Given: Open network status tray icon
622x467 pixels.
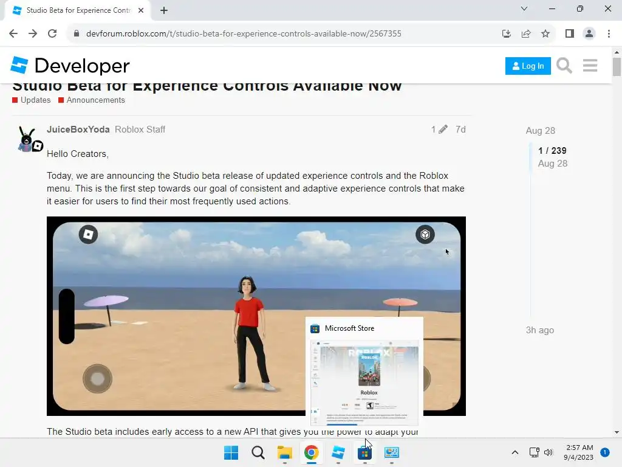Looking at the screenshot, I should click(x=535, y=452).
